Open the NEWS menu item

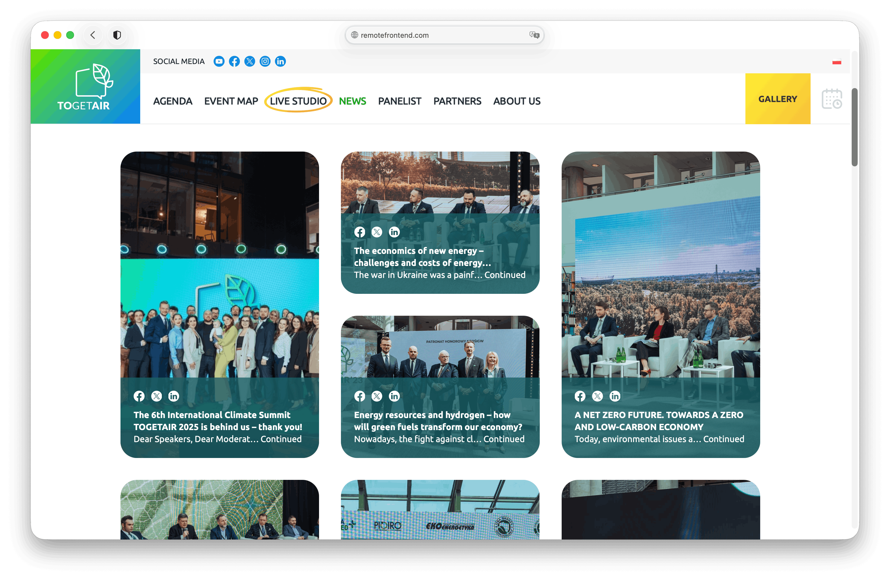(x=352, y=101)
